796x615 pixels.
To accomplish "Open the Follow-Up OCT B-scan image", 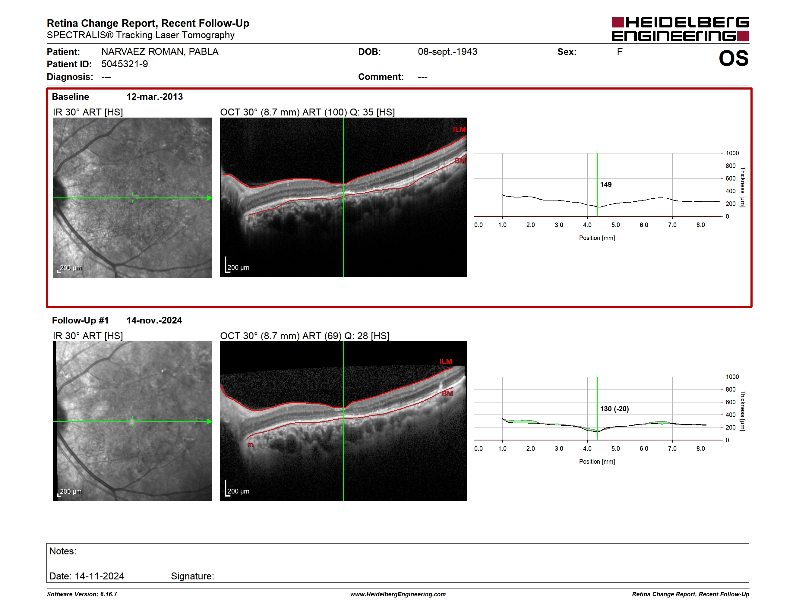I will pyautogui.click(x=343, y=421).
